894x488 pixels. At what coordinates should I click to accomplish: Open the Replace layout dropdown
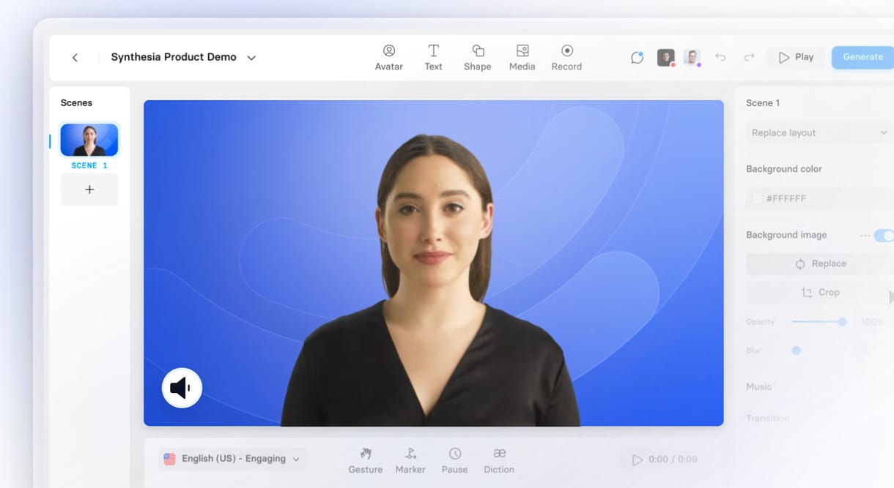pos(819,132)
